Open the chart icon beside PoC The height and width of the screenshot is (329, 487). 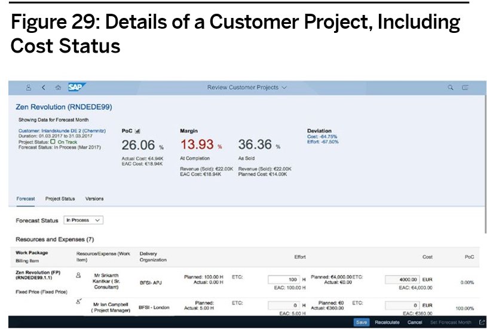(137, 131)
